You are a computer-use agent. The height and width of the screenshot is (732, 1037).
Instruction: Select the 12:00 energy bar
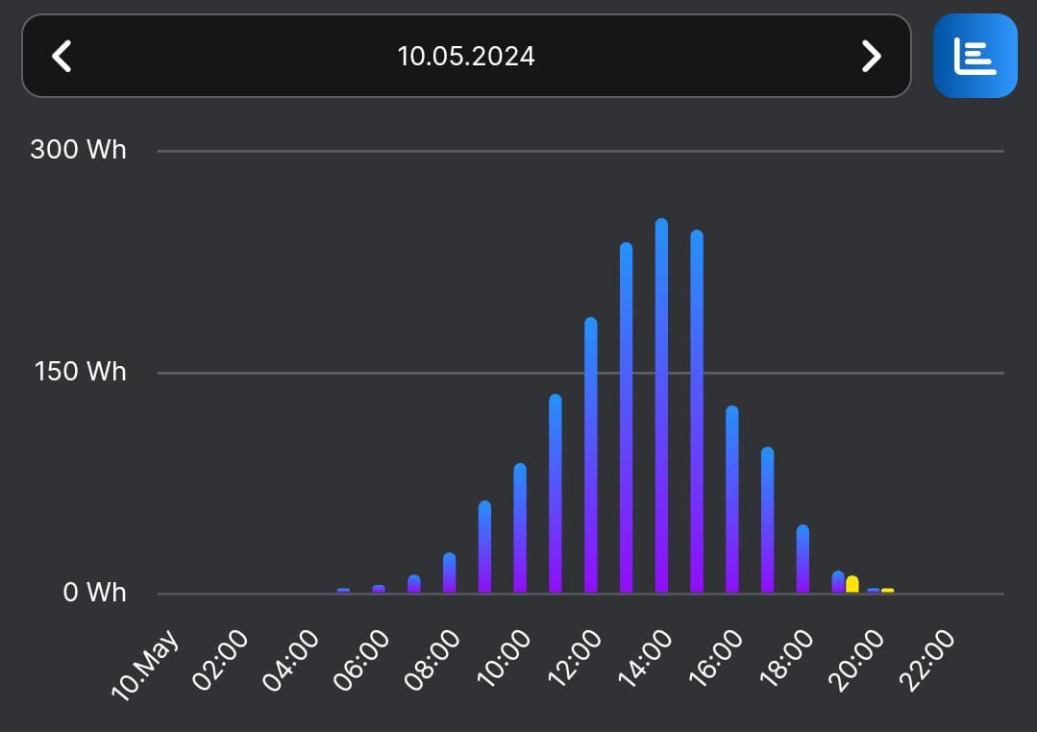point(591,455)
